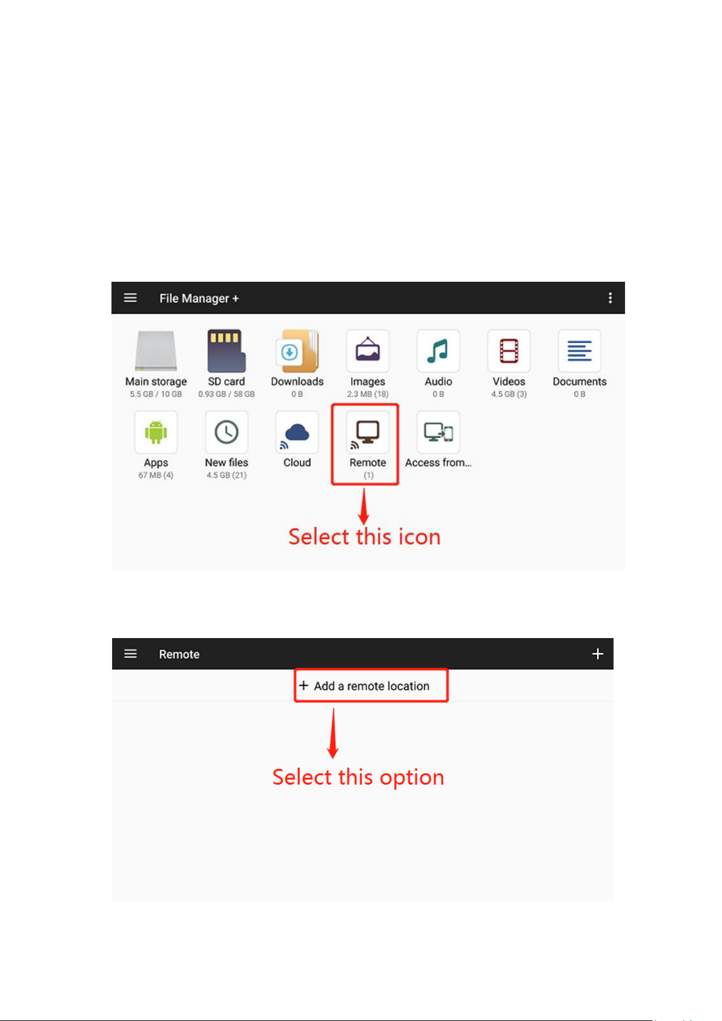Viewport: 722px width, 1021px height.
Task: Open hamburger menu in Remote screen
Action: tap(130, 654)
